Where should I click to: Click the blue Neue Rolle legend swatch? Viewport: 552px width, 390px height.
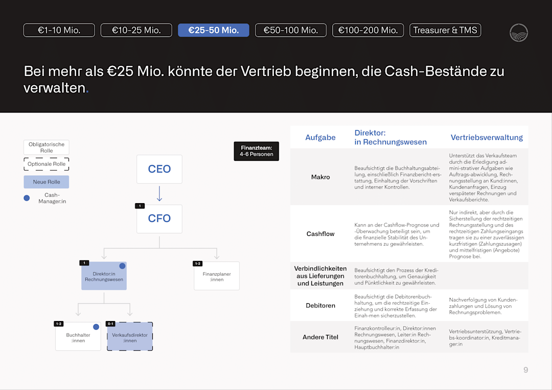click(47, 182)
